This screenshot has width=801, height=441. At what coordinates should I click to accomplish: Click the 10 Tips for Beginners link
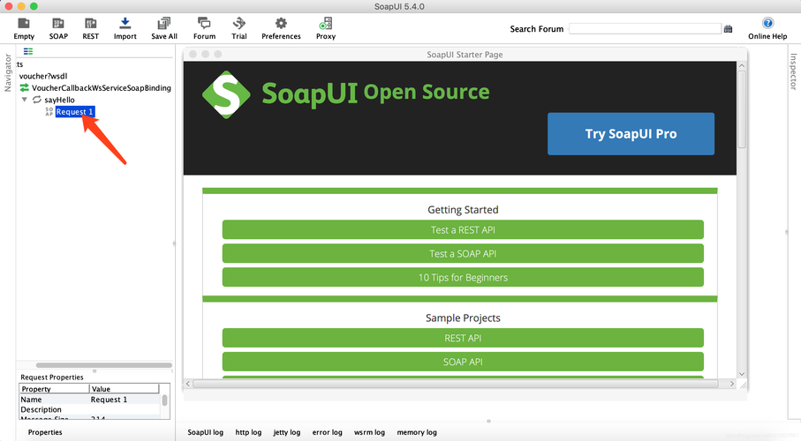(x=463, y=278)
